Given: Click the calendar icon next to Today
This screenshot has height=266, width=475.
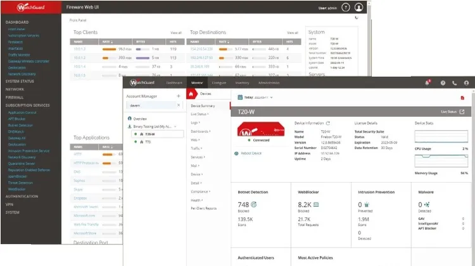Looking at the screenshot, I should 240,97.
